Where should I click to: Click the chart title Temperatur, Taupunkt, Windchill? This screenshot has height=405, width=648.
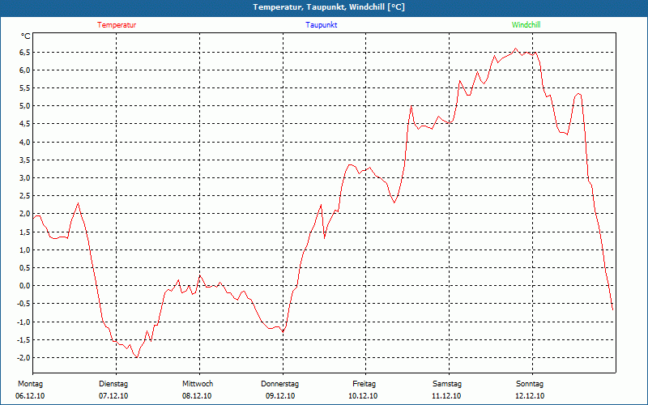point(329,7)
